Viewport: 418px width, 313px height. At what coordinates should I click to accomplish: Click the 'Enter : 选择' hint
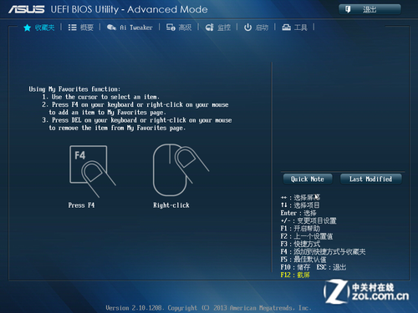tap(298, 213)
